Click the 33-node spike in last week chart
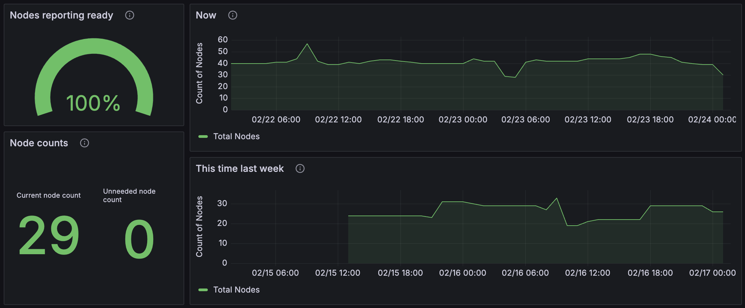This screenshot has width=745, height=308. 557,198
